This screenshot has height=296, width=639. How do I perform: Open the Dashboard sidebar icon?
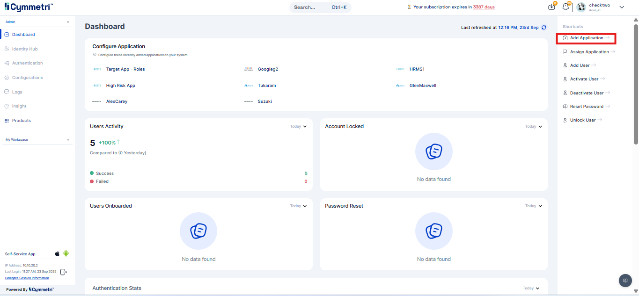[x=7, y=35]
